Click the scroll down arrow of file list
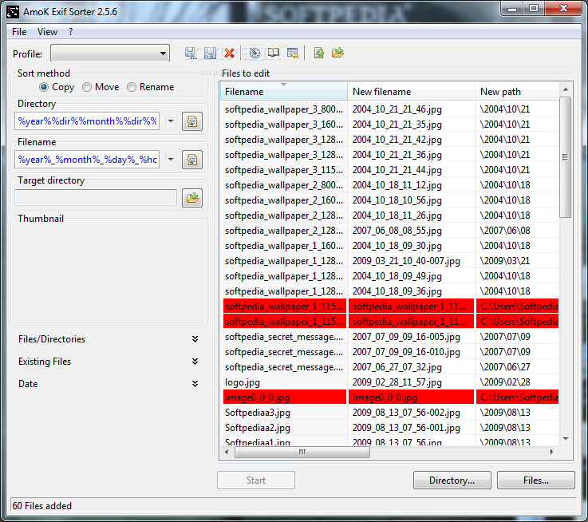The height and width of the screenshot is (522, 588). 566,439
